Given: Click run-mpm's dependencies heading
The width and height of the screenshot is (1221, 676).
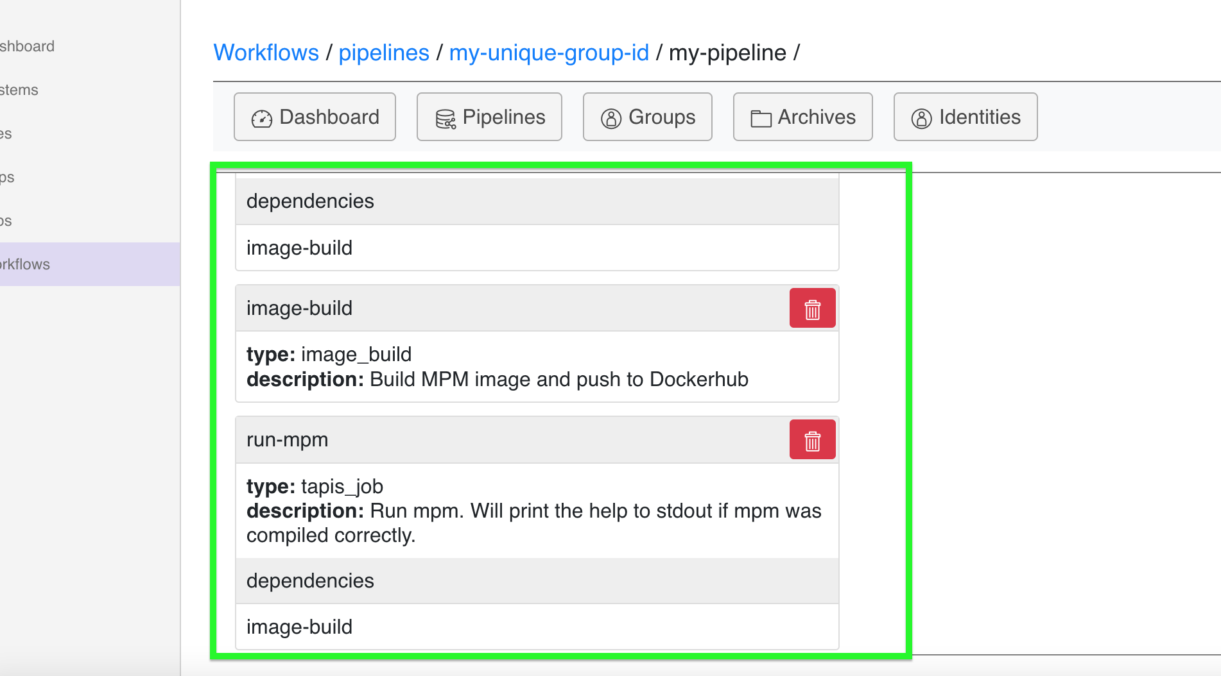Looking at the screenshot, I should click(537, 580).
